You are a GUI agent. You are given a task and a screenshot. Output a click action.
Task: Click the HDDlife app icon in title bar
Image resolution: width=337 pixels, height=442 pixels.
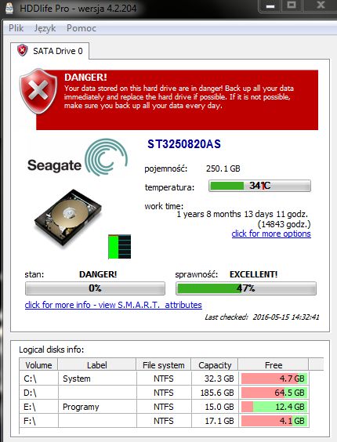pos(9,8)
